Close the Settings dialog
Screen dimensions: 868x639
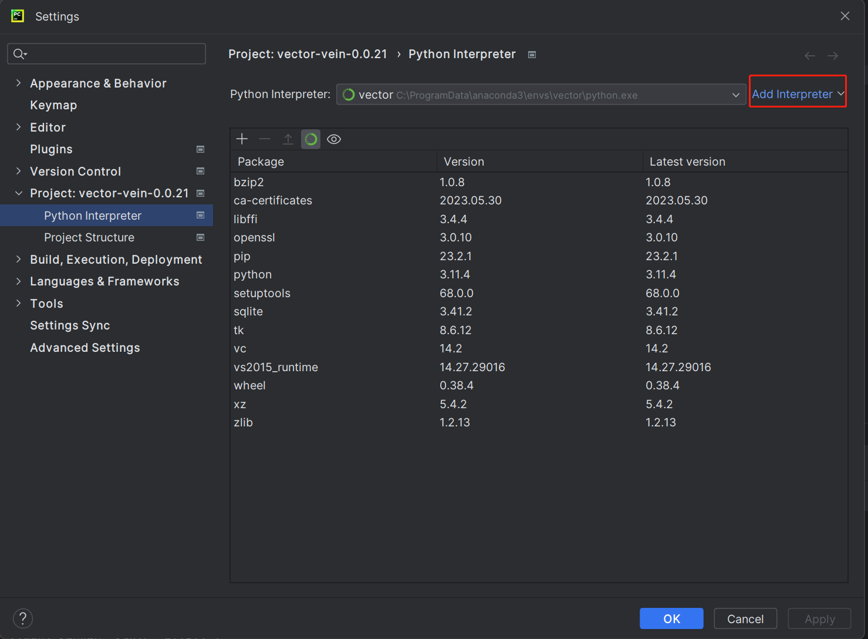(845, 16)
